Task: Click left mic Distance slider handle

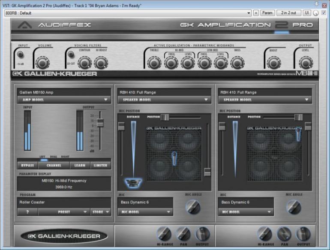Action: pos(121,126)
